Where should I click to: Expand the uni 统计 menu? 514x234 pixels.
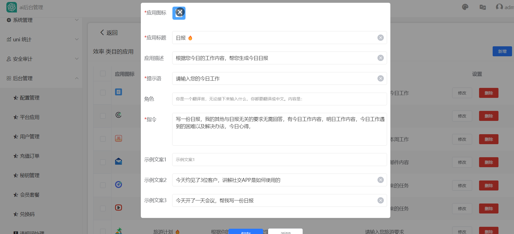41,39
